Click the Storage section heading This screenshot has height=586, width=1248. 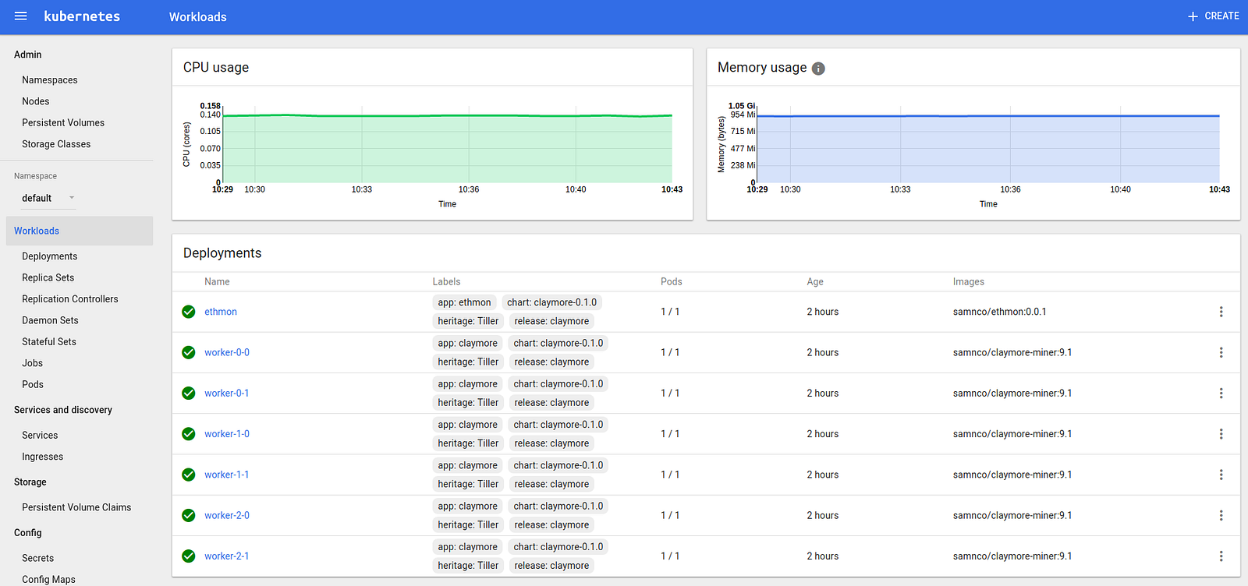[30, 482]
